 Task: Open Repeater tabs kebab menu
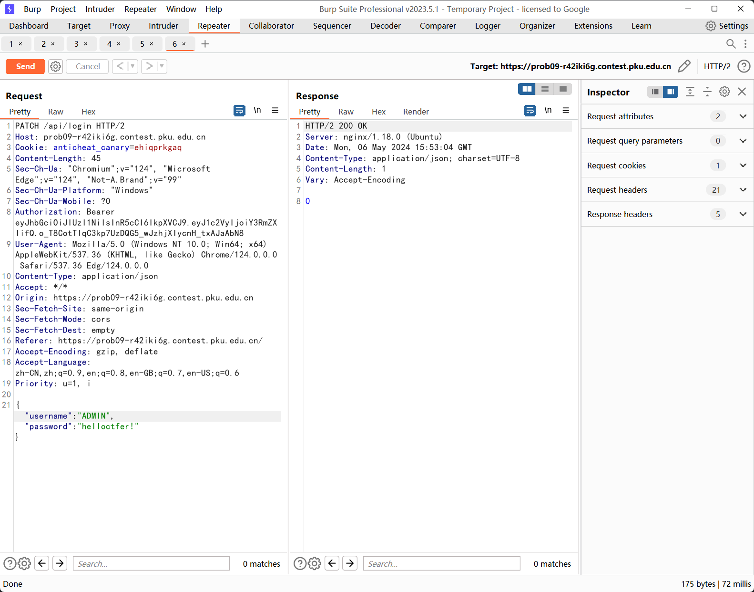click(745, 44)
